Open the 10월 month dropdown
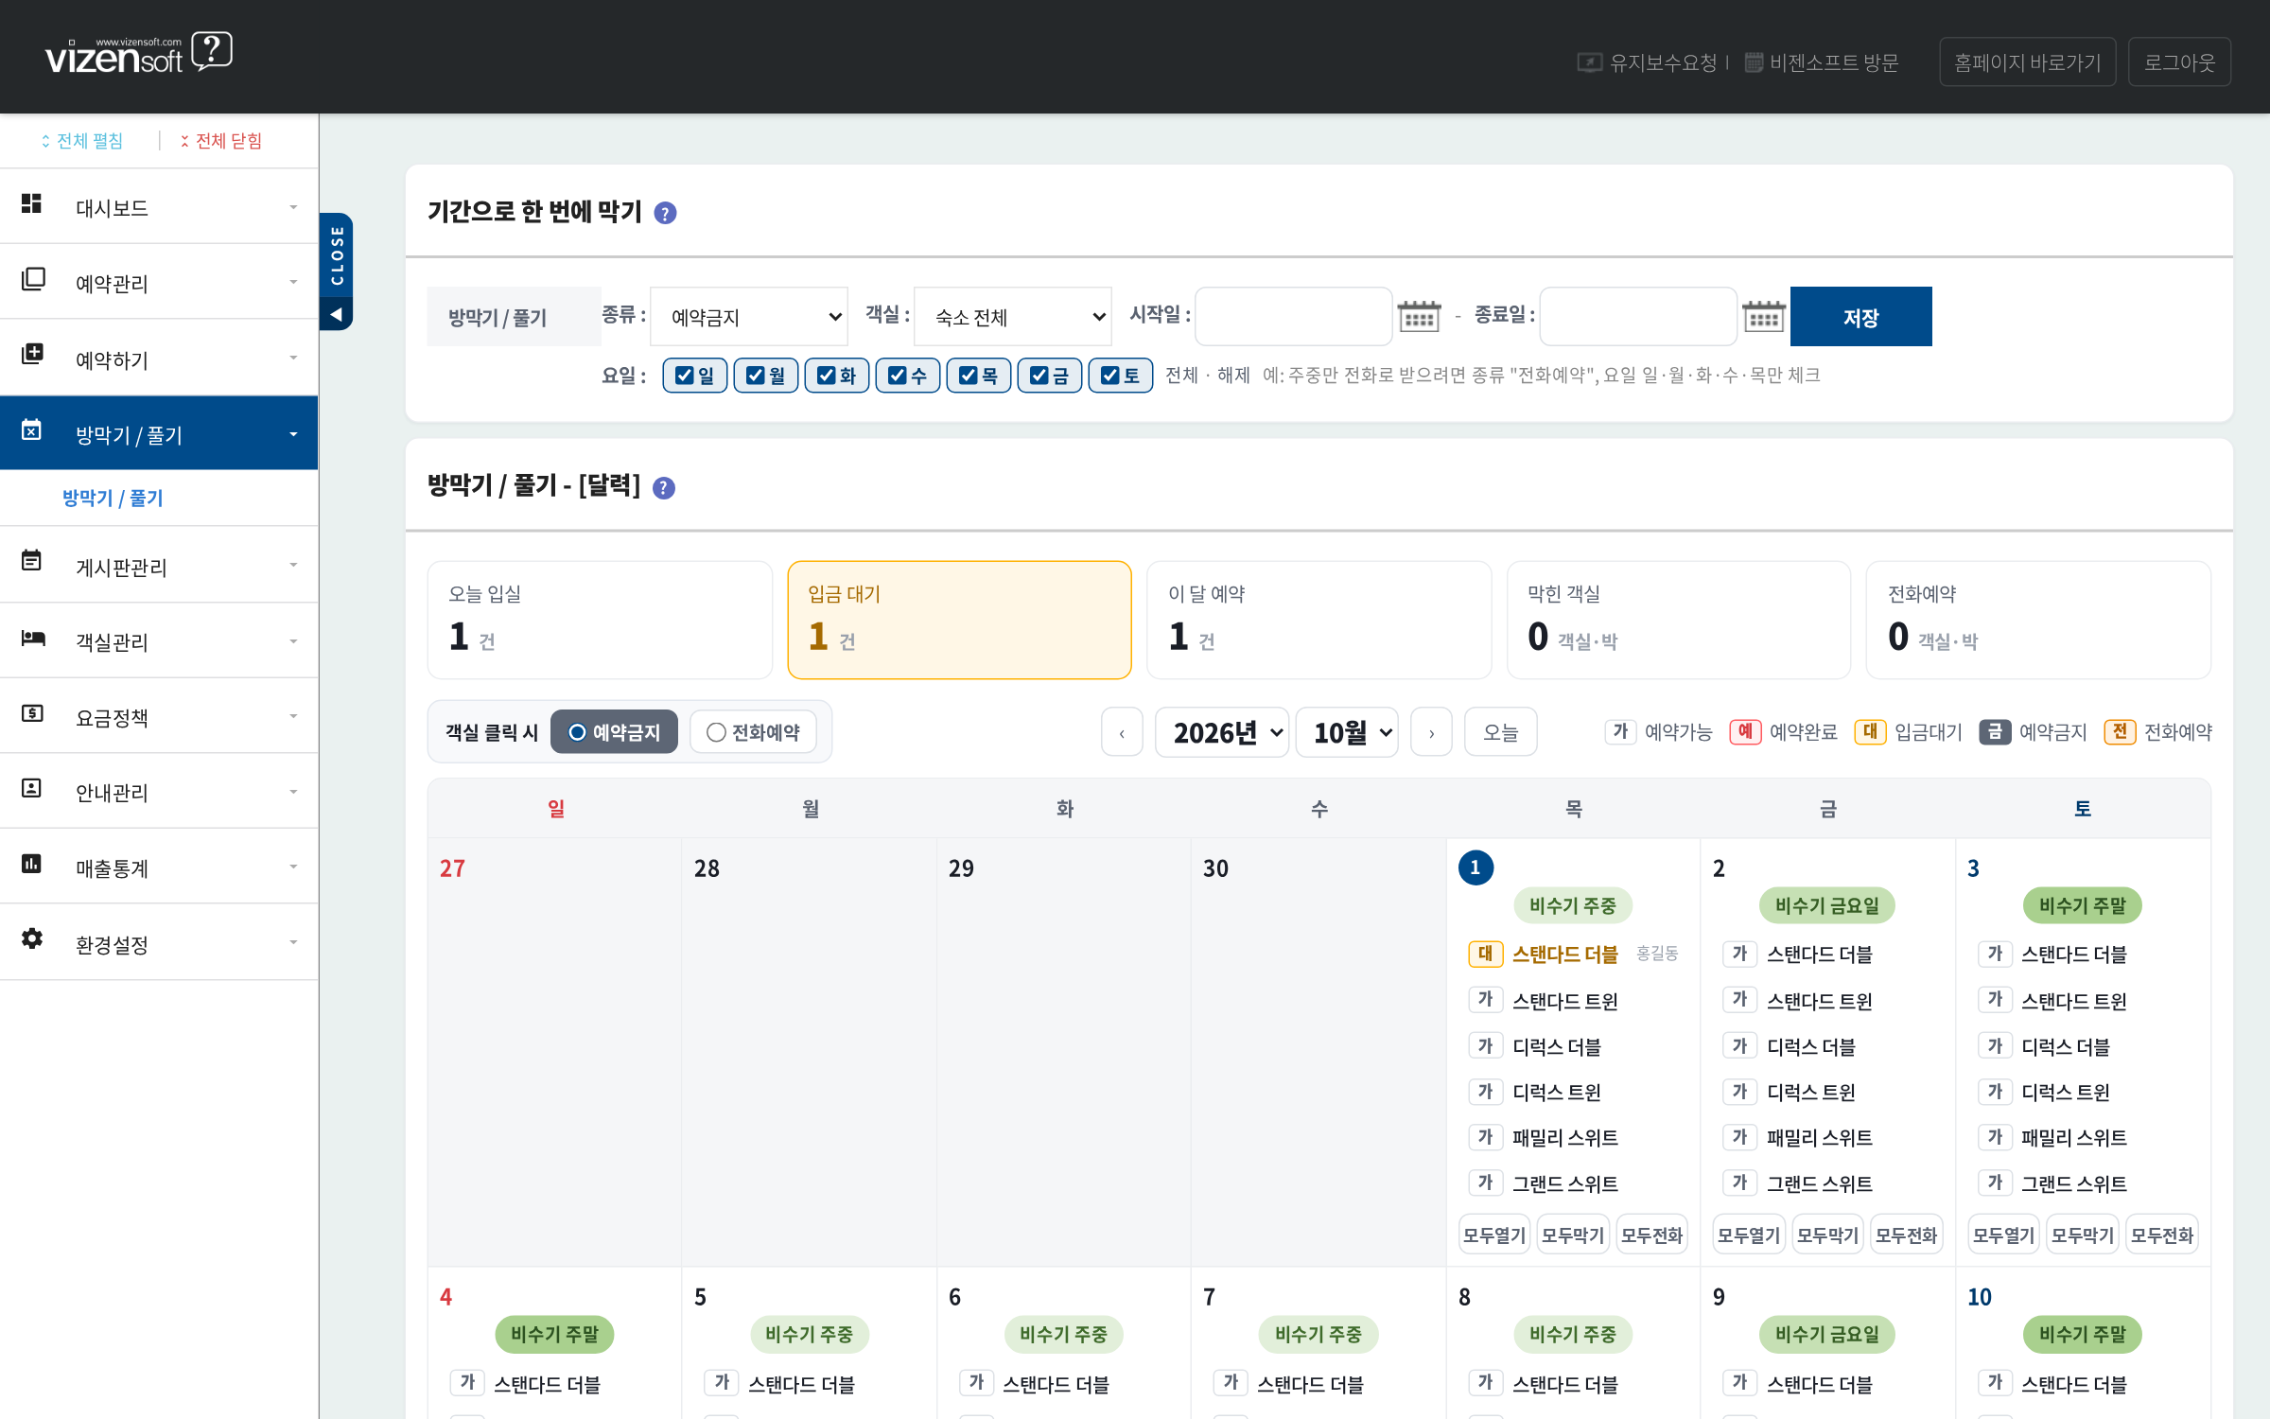The height and width of the screenshot is (1419, 2270). coord(1347,732)
